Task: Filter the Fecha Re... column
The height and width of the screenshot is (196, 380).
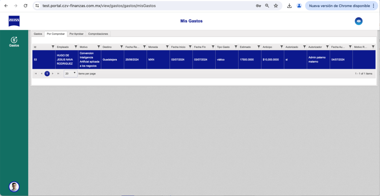Action: (144, 47)
